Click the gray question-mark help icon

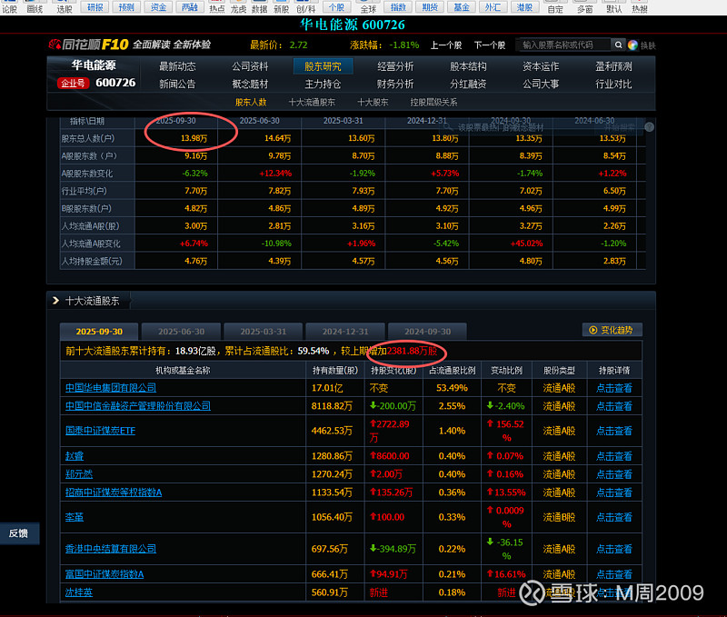tap(649, 127)
